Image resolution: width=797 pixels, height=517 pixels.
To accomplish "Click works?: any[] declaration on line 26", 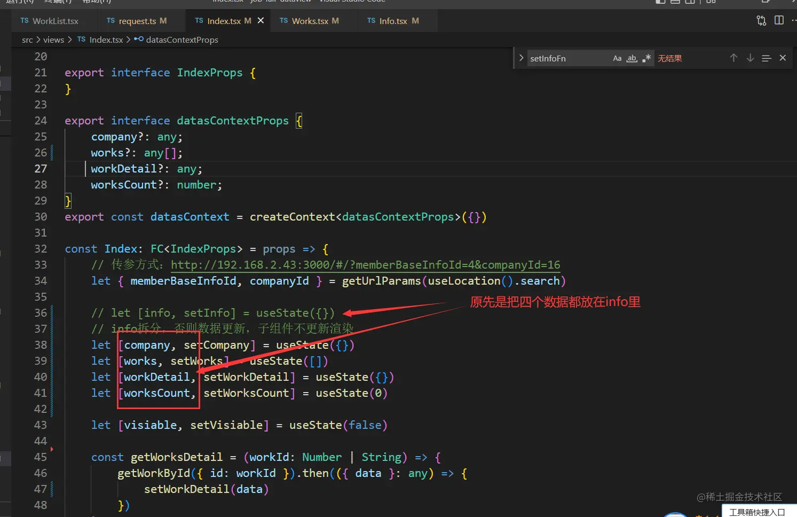I will coord(137,153).
